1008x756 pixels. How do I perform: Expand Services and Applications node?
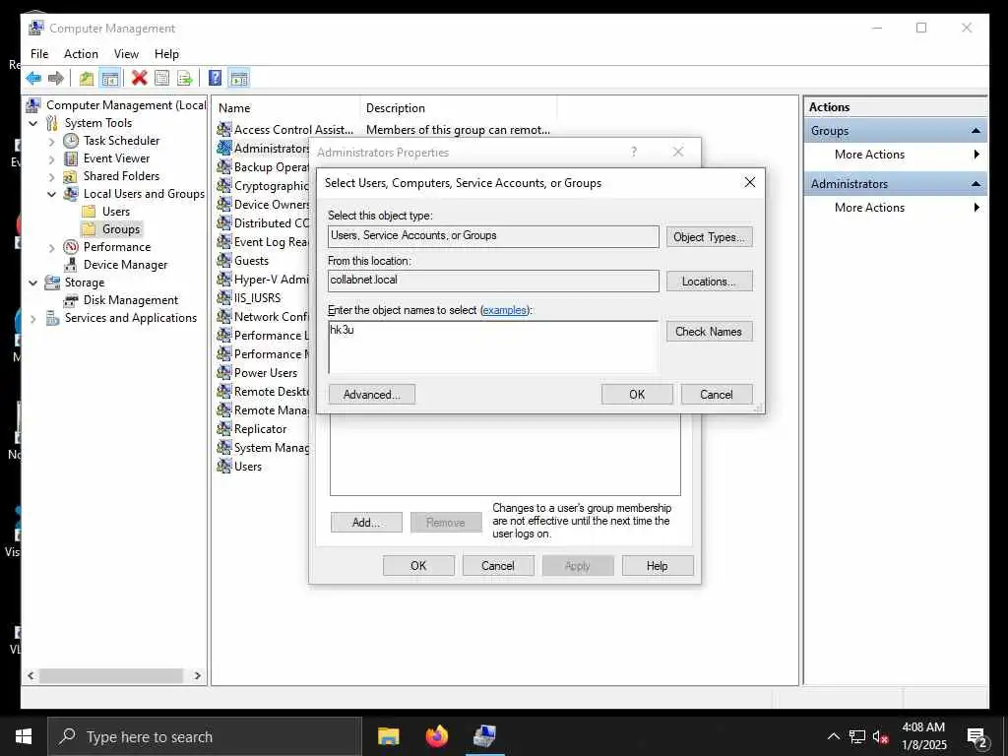(x=32, y=318)
